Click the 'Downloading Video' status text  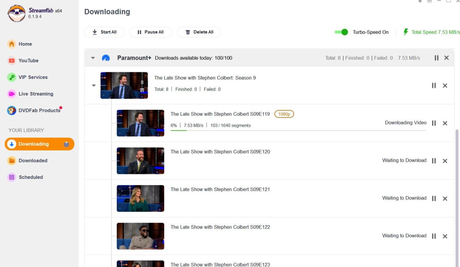(406, 123)
